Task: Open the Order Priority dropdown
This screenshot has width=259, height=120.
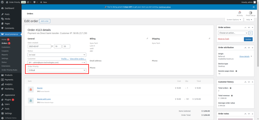Action: [57, 70]
